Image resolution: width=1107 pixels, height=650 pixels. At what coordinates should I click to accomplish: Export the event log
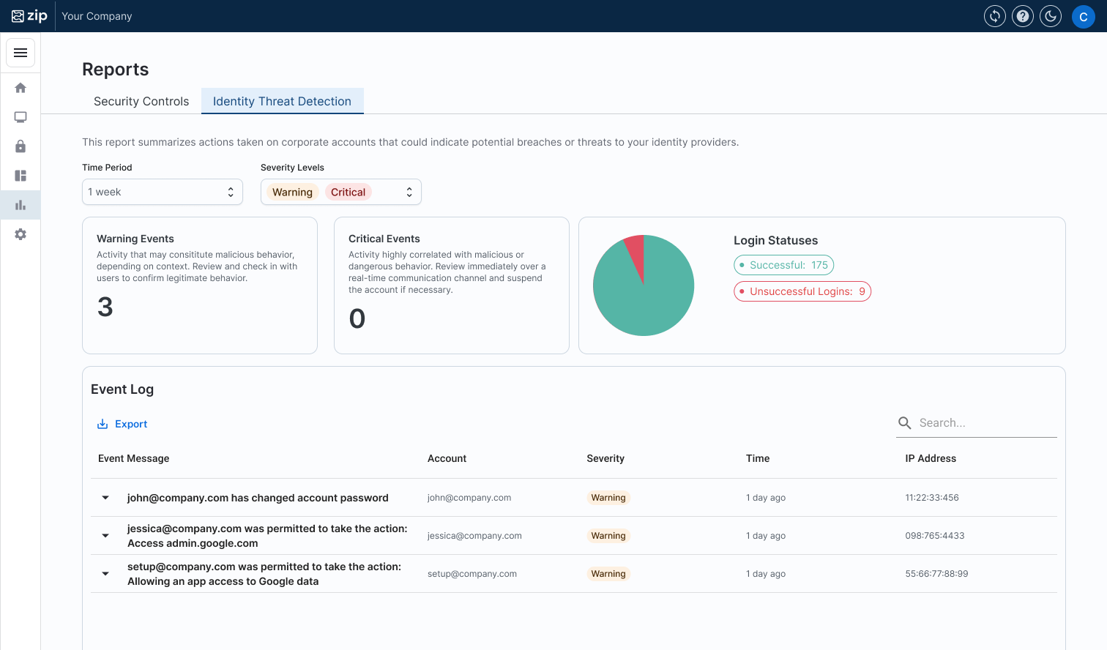pos(123,424)
